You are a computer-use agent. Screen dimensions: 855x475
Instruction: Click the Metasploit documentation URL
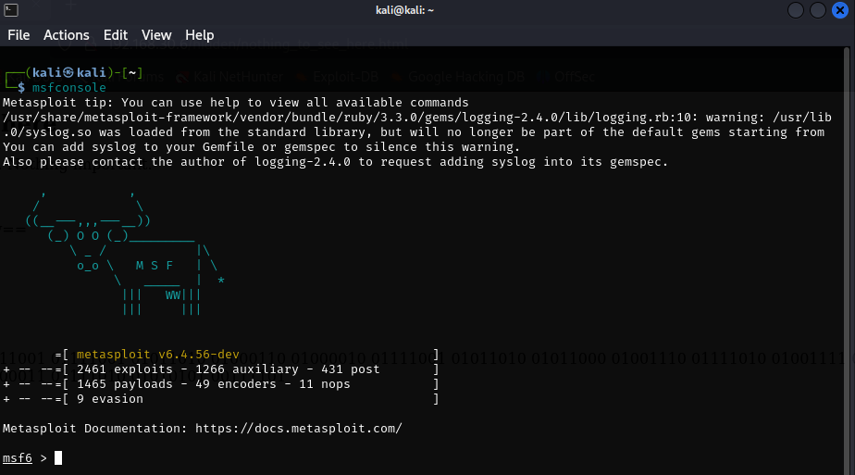pos(298,428)
